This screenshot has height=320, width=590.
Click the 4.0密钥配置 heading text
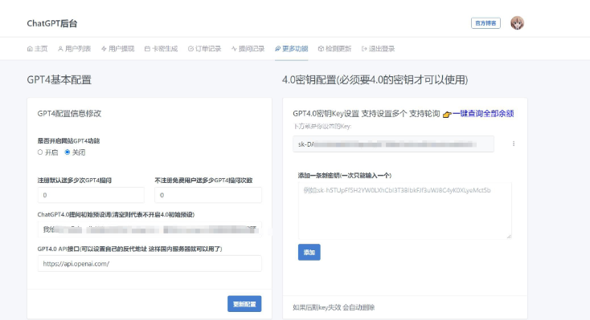click(375, 80)
